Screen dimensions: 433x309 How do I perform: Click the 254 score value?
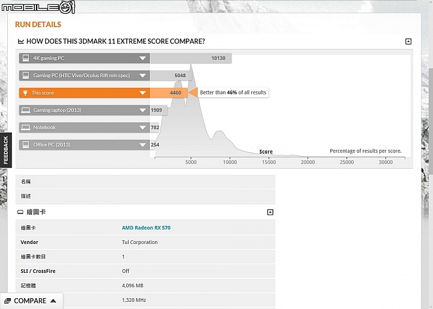pos(155,145)
